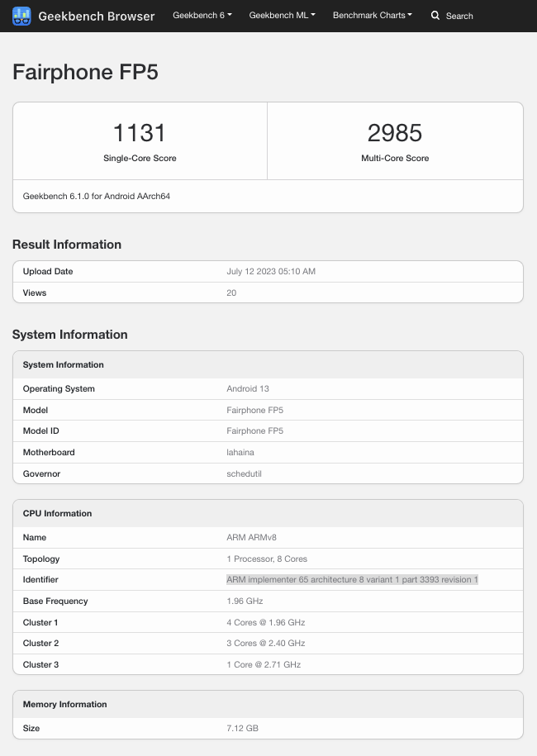Click the Search text in navbar

pos(459,16)
